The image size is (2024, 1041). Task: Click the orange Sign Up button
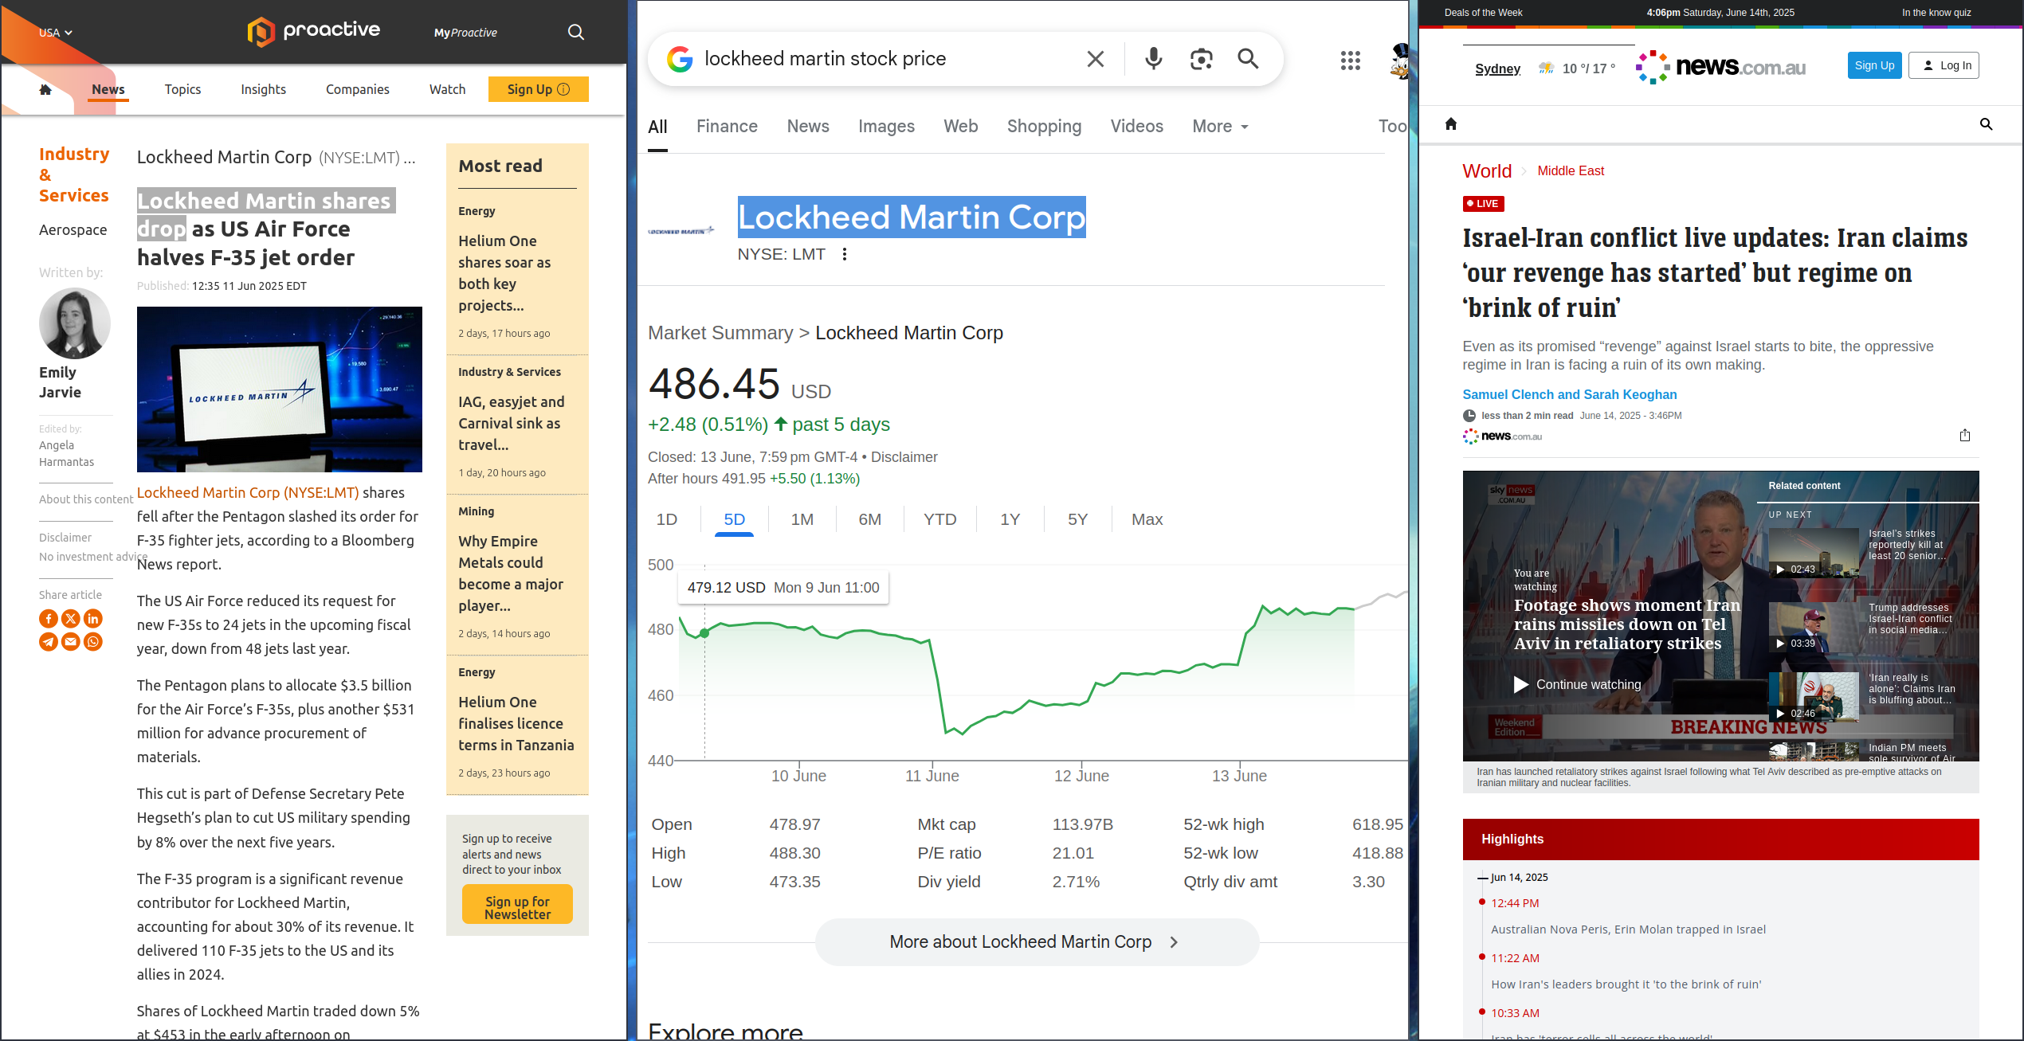coord(538,89)
